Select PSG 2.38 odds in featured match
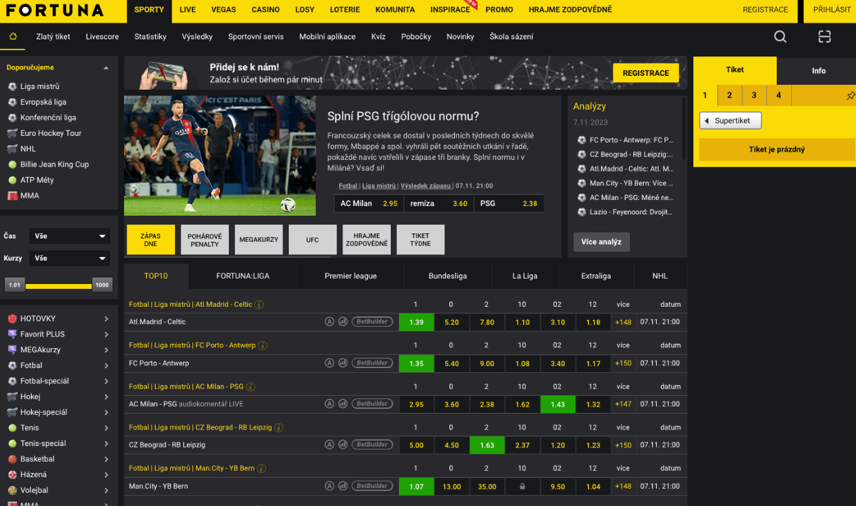This screenshot has height=506, width=856. tap(511, 203)
